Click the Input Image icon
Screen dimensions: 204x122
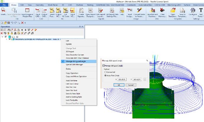pyautogui.click(x=130, y=13)
